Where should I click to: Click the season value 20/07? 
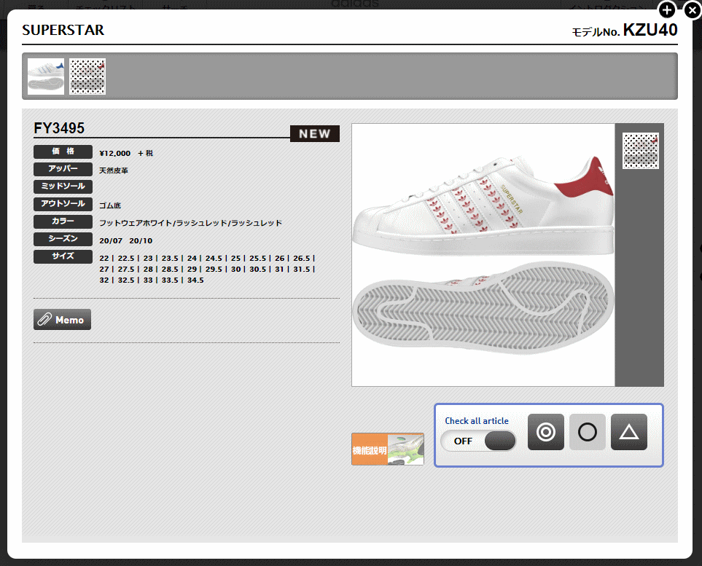click(x=111, y=240)
